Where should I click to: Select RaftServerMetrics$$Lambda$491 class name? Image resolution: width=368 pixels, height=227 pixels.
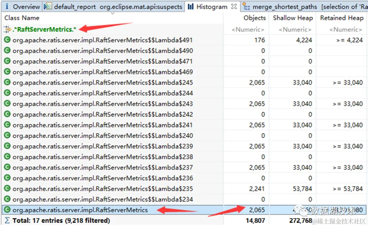click(103, 40)
